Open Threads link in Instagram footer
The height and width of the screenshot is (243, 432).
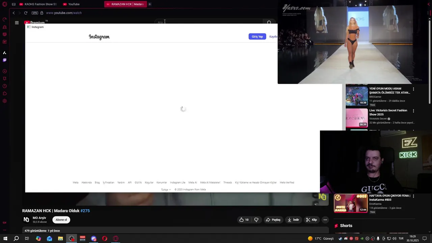(x=227, y=183)
